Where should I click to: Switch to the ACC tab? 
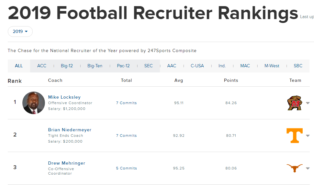(x=42, y=66)
